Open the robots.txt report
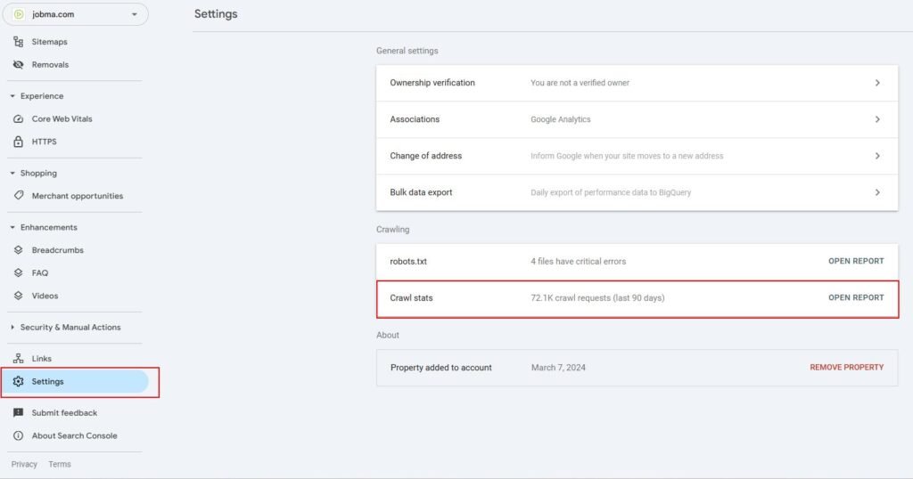913x479 pixels. tap(856, 261)
